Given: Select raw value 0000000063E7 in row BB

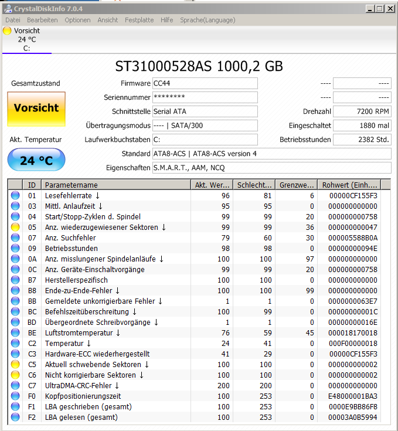Looking at the screenshot, I should pyautogui.click(x=353, y=301).
